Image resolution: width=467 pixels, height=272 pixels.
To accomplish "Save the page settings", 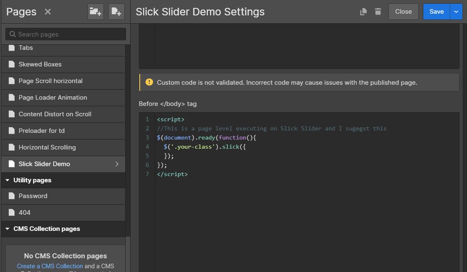I will 436,12.
